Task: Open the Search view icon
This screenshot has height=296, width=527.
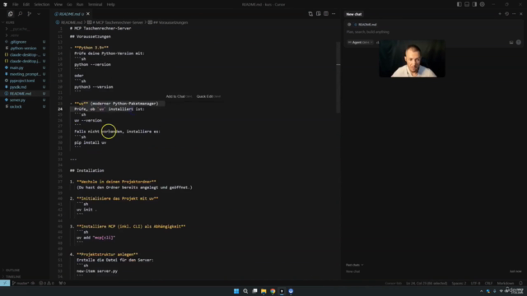Action: [20, 14]
